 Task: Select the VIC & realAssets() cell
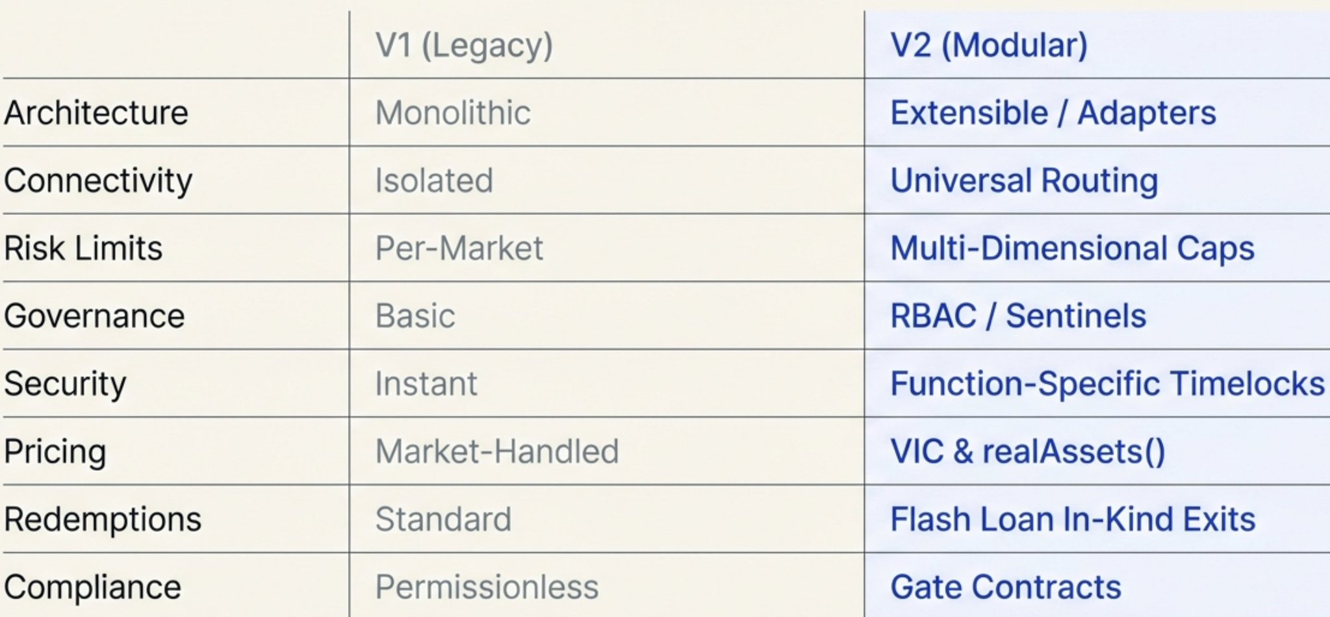pos(1027,451)
